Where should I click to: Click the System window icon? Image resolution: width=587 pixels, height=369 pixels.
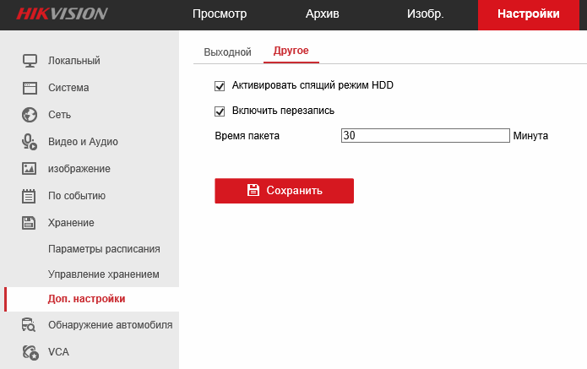click(x=30, y=88)
